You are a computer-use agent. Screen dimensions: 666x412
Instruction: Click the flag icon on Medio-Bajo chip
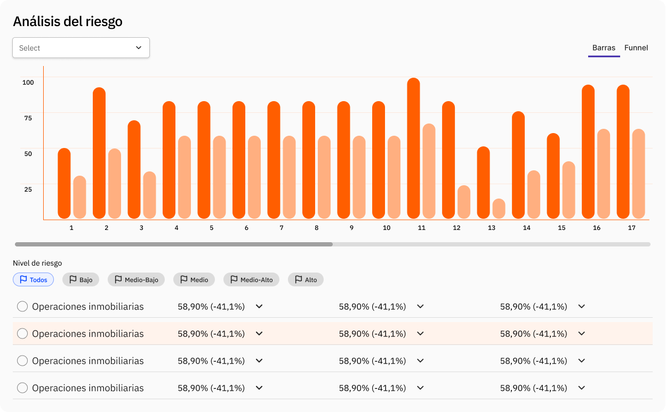pos(117,279)
